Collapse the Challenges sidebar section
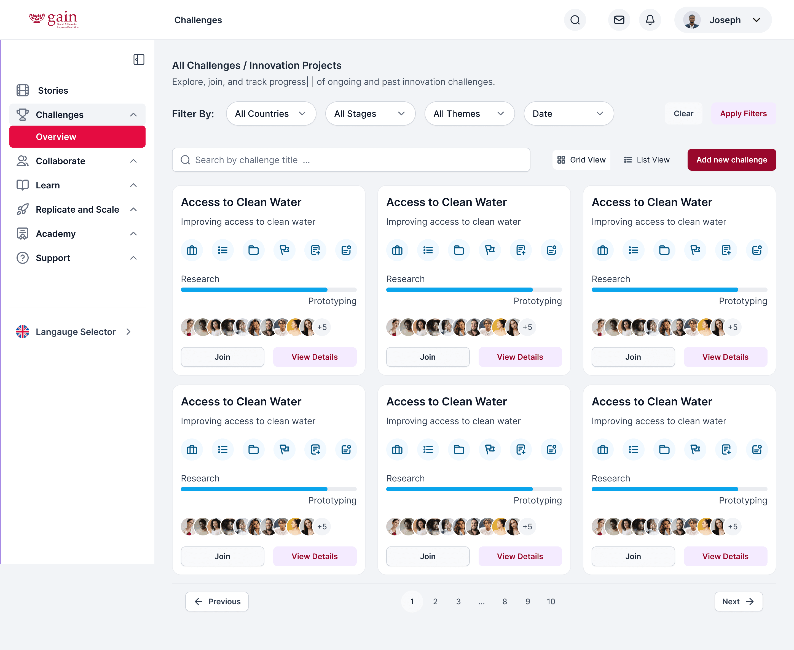 (133, 115)
